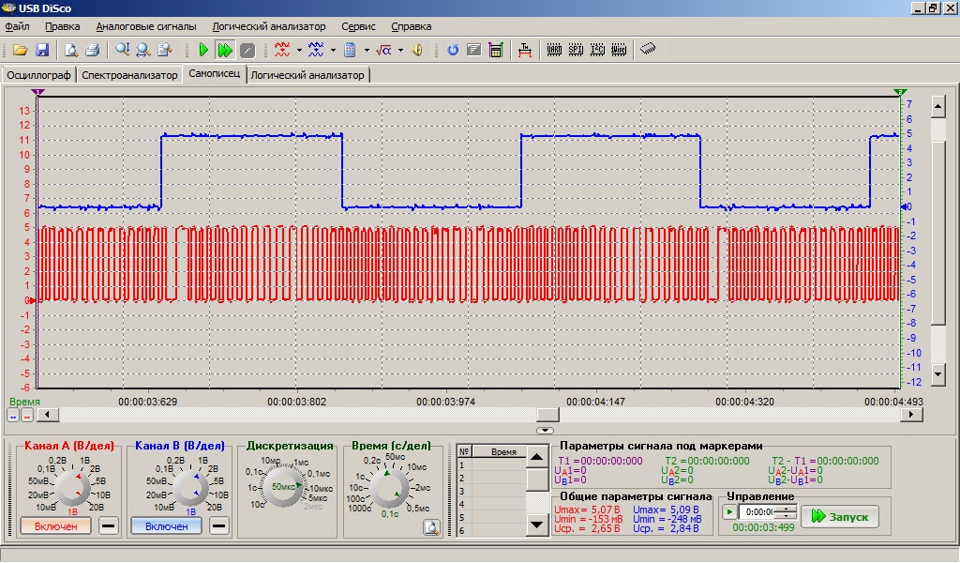Screen dimensions: 960x563
Task: Click the Дискретизация sampling rate dial
Action: (283, 487)
